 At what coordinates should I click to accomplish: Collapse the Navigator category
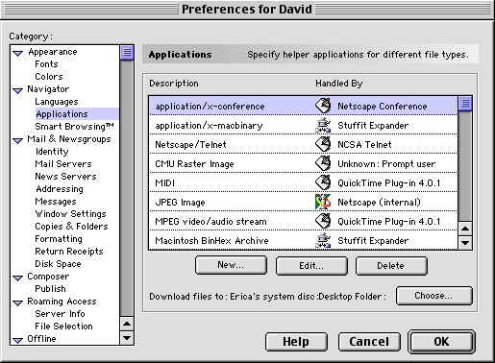click(18, 90)
